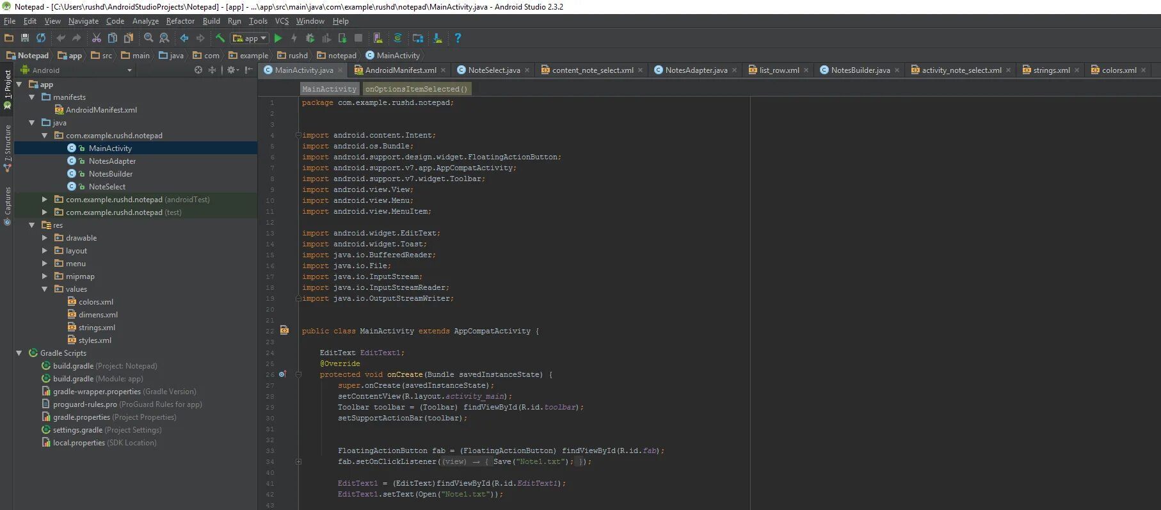Click the Stop square icon
This screenshot has width=1161, height=510.
coord(358,38)
